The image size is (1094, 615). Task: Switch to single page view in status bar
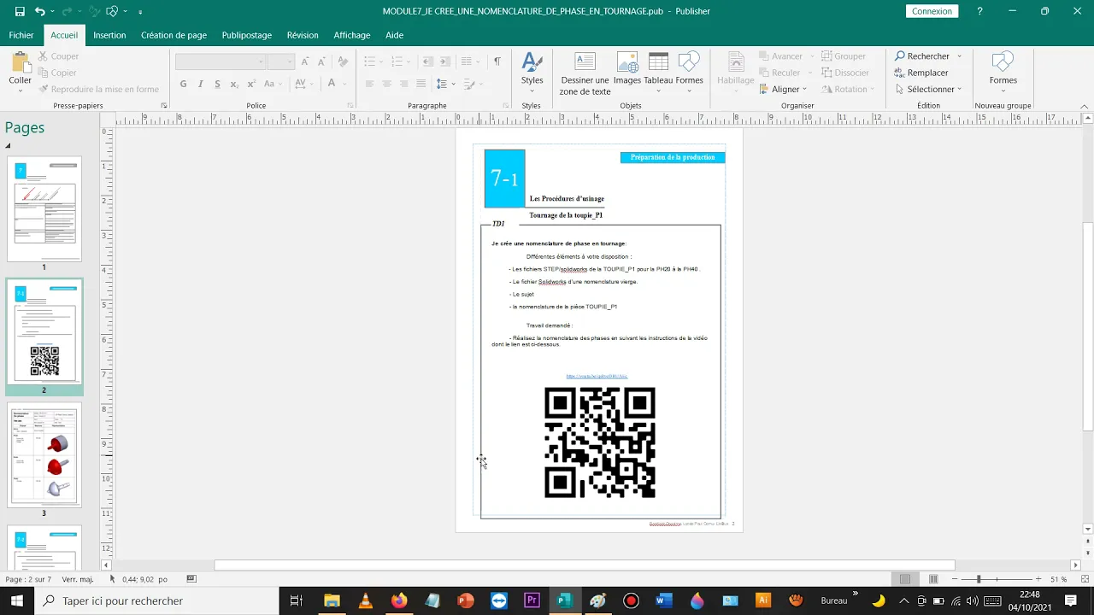pos(905,579)
